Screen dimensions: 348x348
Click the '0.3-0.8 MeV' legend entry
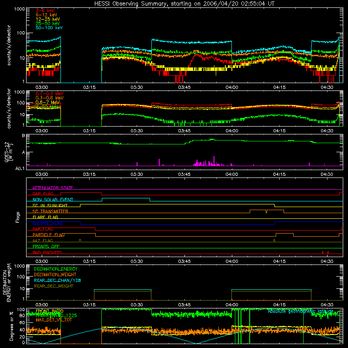pyautogui.click(x=50, y=98)
